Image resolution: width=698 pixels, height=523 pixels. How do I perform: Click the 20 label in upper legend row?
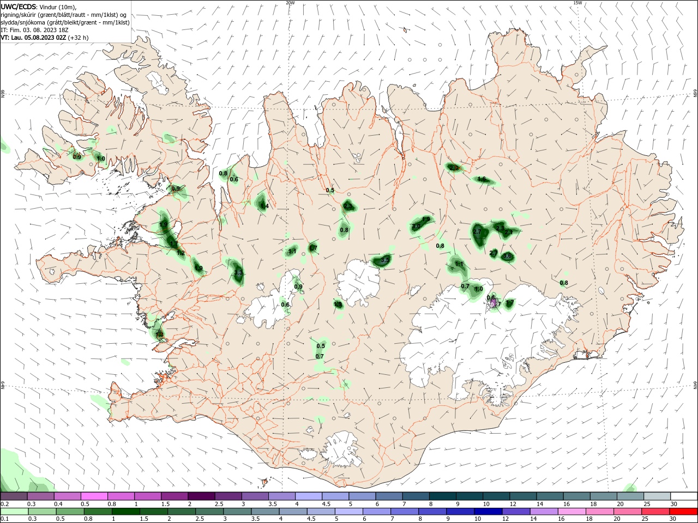(620, 504)
